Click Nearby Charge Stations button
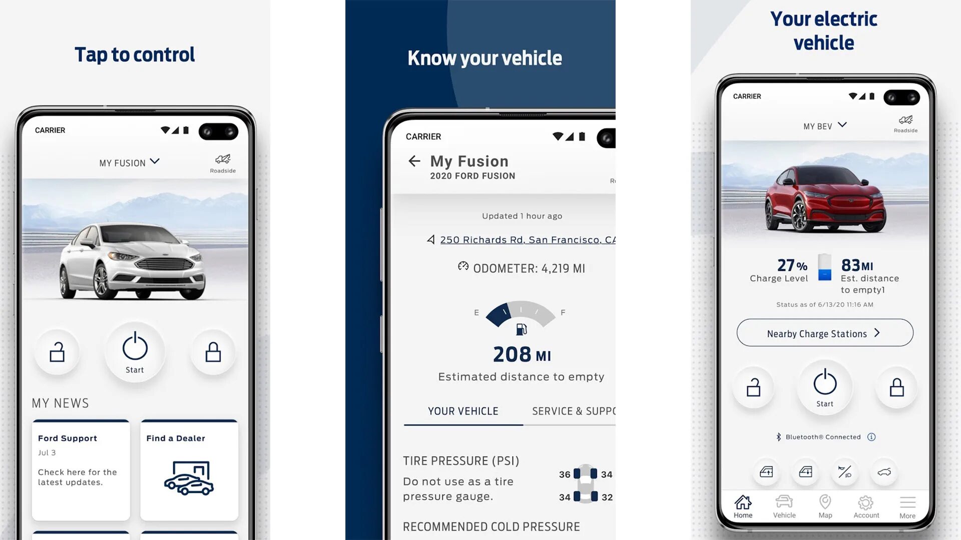The height and width of the screenshot is (540, 961). click(824, 333)
